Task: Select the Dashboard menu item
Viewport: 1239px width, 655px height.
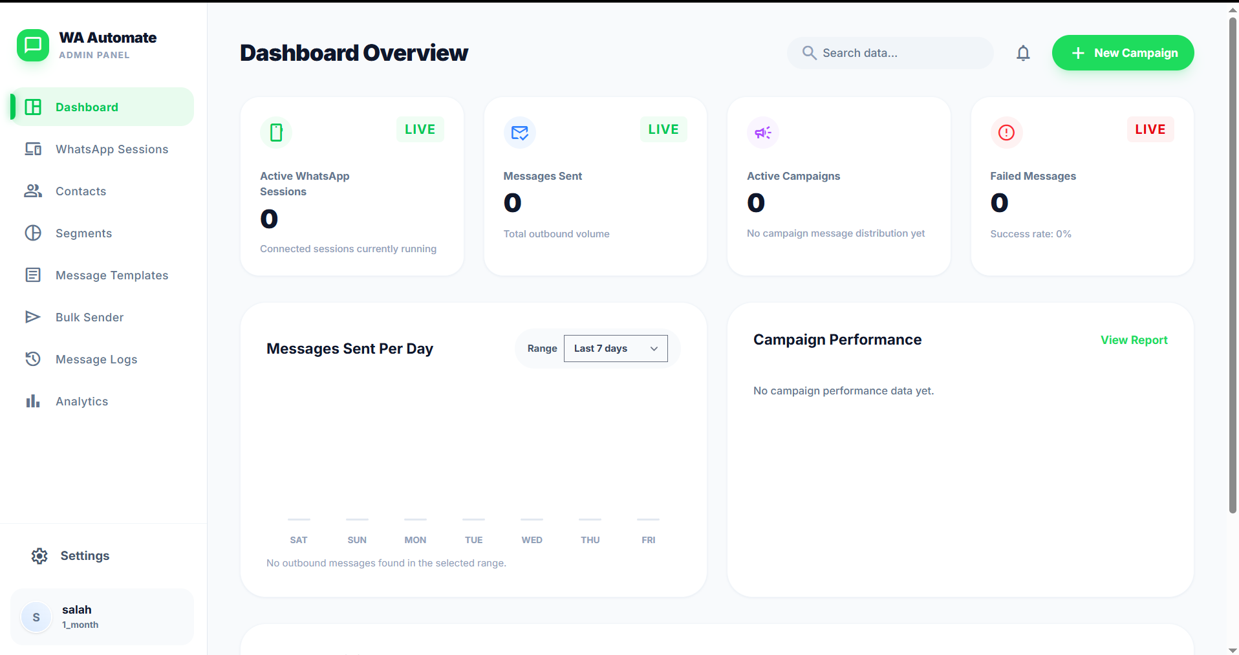Action: [x=87, y=107]
